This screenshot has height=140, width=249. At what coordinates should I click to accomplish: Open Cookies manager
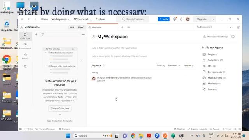(x=179, y=129)
